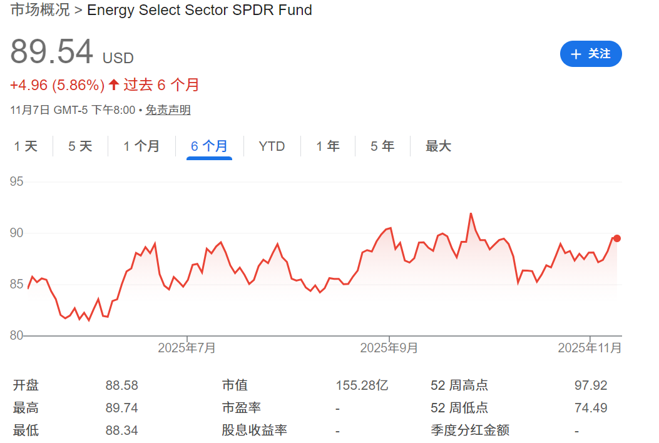Click the 2025年7月 axis label
The height and width of the screenshot is (443, 659).
(185, 347)
